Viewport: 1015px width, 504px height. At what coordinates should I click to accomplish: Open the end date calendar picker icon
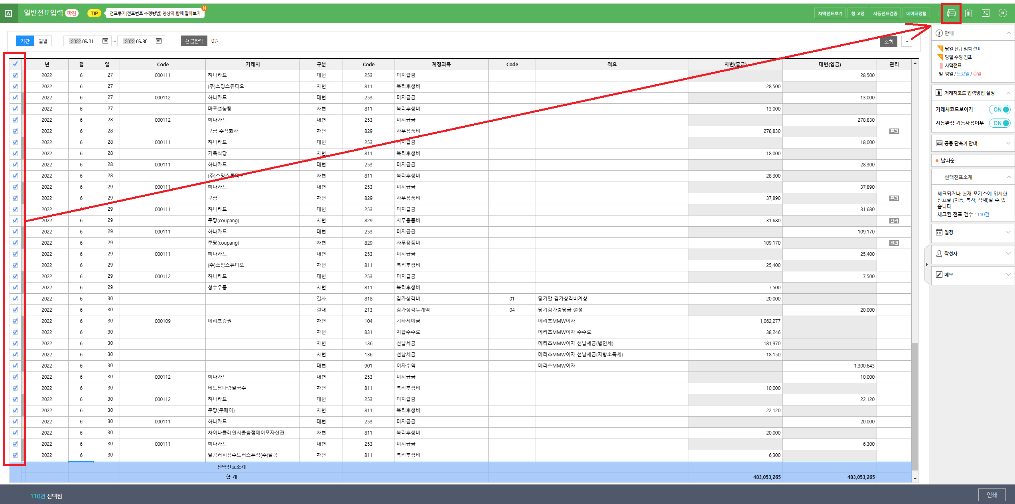pos(159,41)
